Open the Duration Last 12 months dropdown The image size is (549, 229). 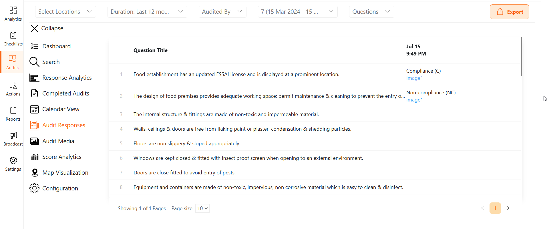[x=147, y=12]
